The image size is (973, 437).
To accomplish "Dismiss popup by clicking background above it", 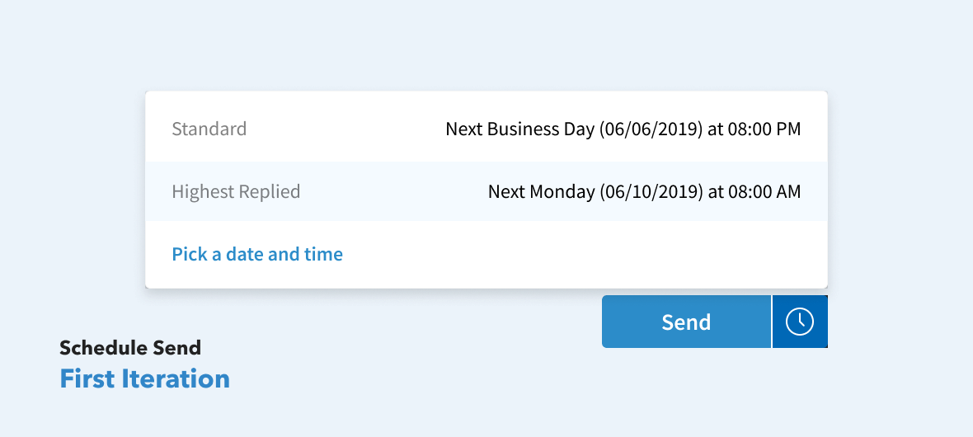I will point(486,44).
